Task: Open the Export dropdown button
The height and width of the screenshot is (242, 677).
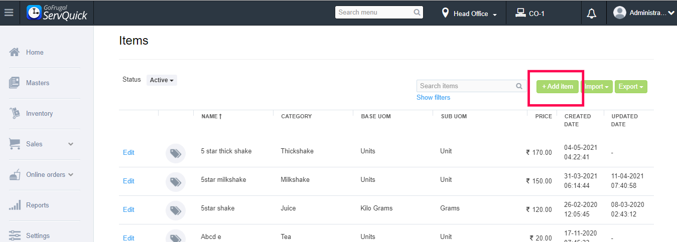Action: tap(631, 87)
